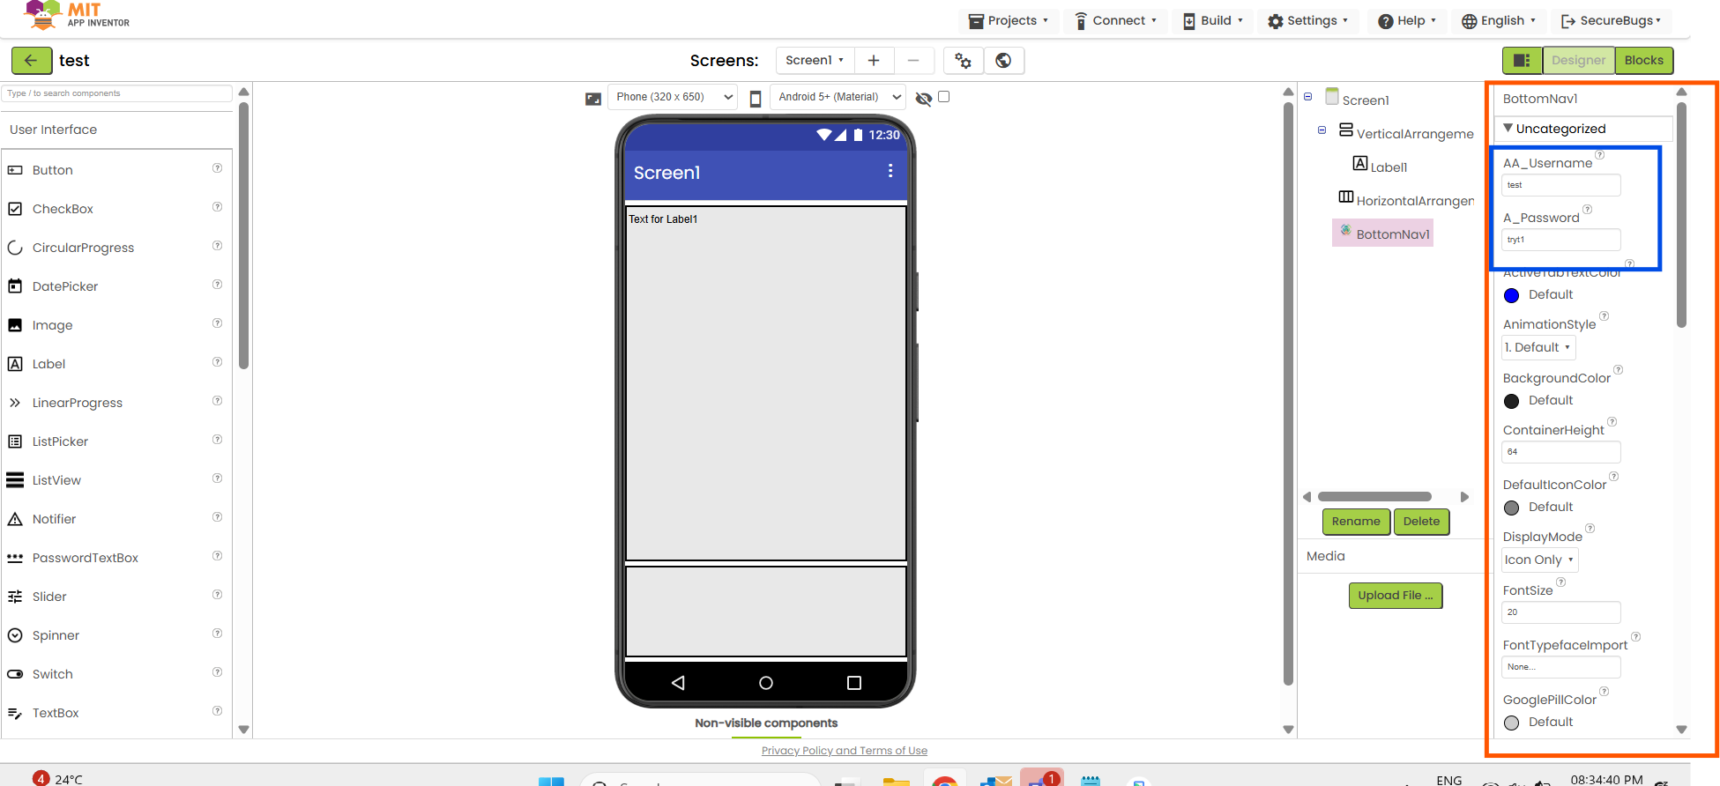
Task: Click the globe icon in the toolbar
Action: point(1003,61)
